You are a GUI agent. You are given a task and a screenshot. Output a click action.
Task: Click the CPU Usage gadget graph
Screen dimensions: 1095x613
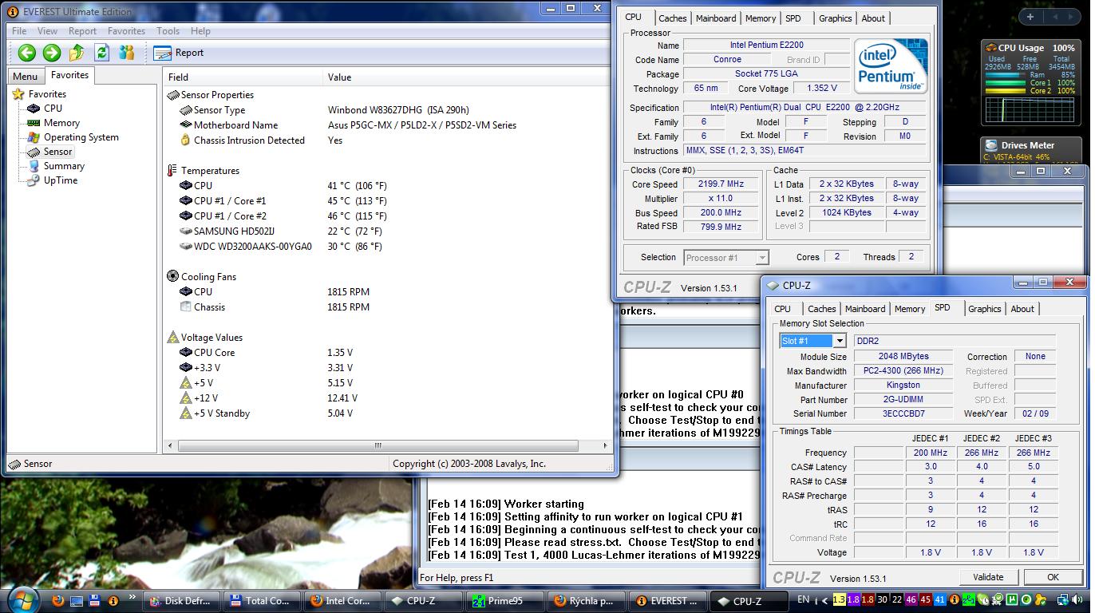[1030, 111]
